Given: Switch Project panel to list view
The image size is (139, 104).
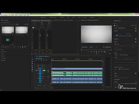Looking at the screenshot, I should click(x=3, y=47).
